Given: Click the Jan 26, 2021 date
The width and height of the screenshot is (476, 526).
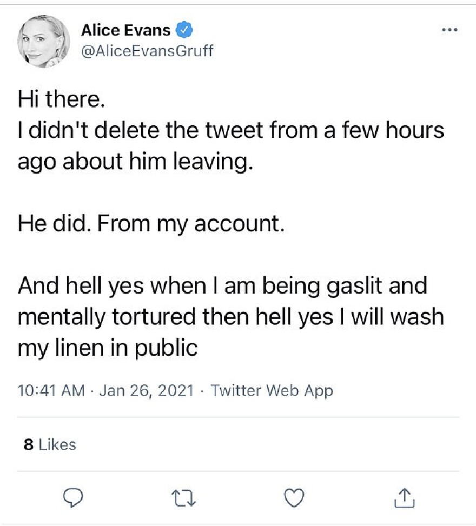Looking at the screenshot, I should 147,390.
